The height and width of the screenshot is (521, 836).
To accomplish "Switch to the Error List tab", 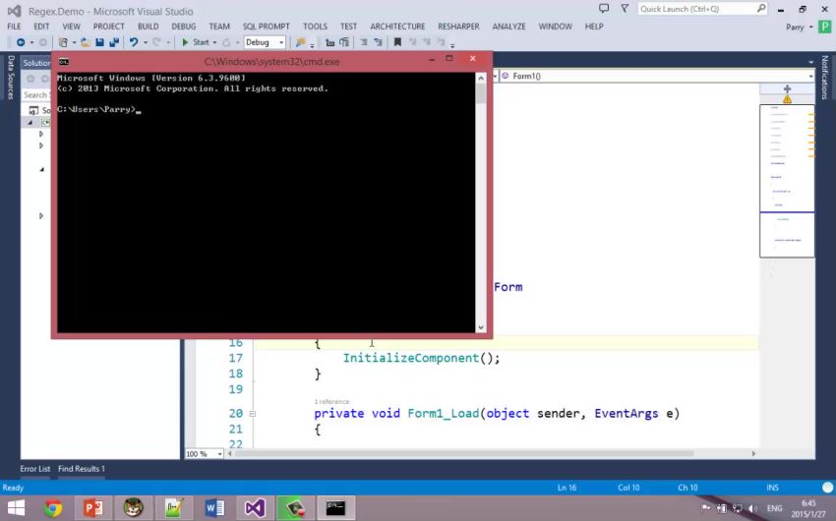I will 35,469.
